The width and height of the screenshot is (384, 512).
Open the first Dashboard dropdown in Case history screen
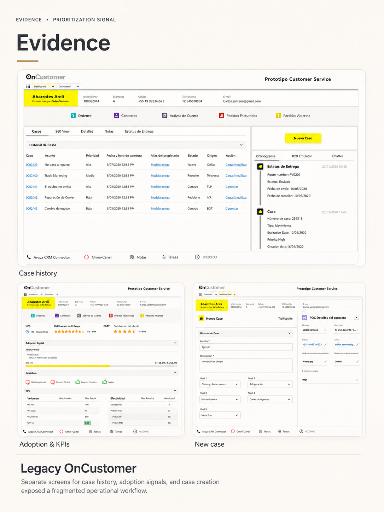[x=44, y=86]
